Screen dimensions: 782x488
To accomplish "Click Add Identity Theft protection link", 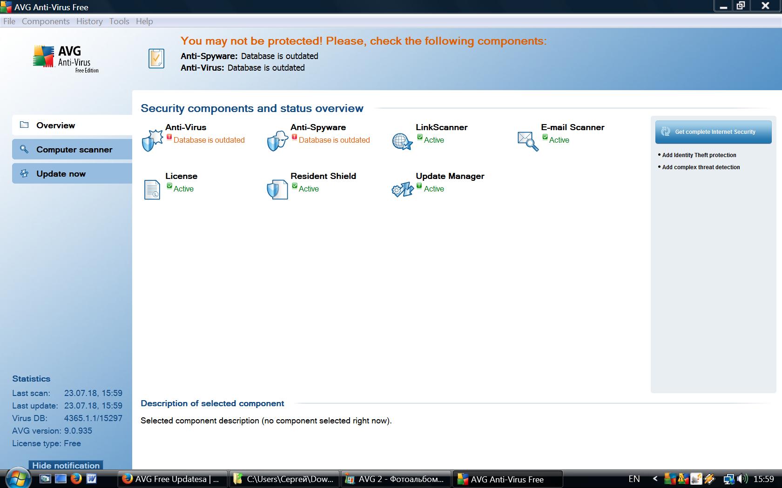I will [x=699, y=155].
